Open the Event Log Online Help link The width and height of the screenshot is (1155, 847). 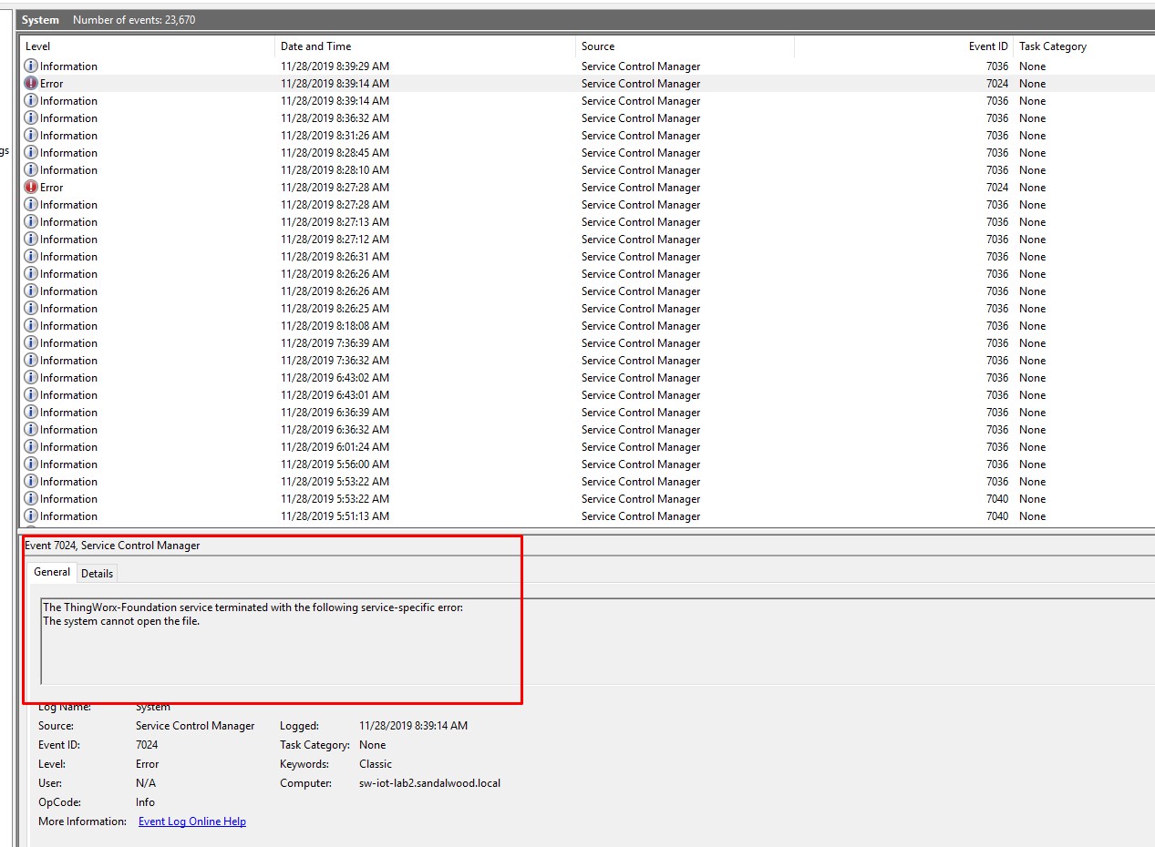pos(190,821)
